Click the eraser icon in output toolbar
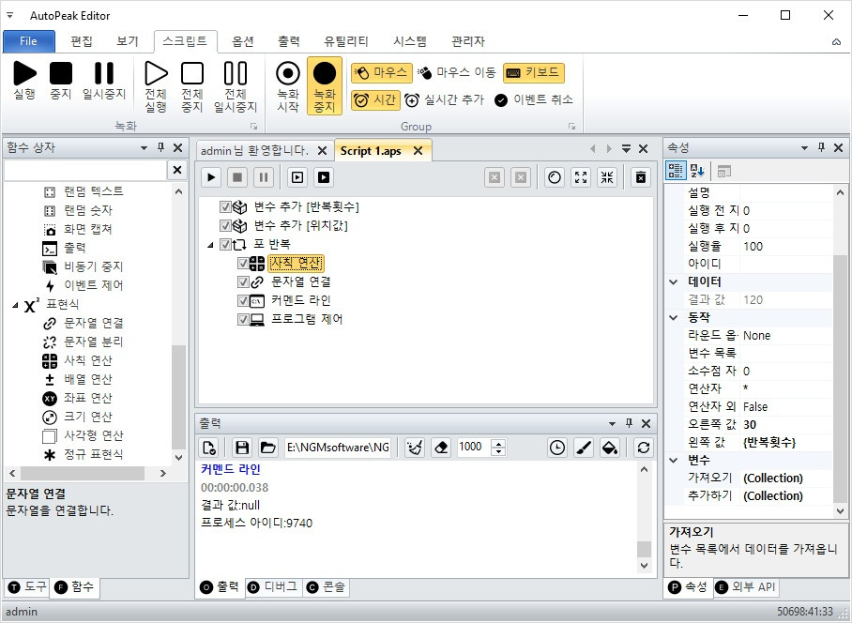The width and height of the screenshot is (852, 623). pos(441,448)
